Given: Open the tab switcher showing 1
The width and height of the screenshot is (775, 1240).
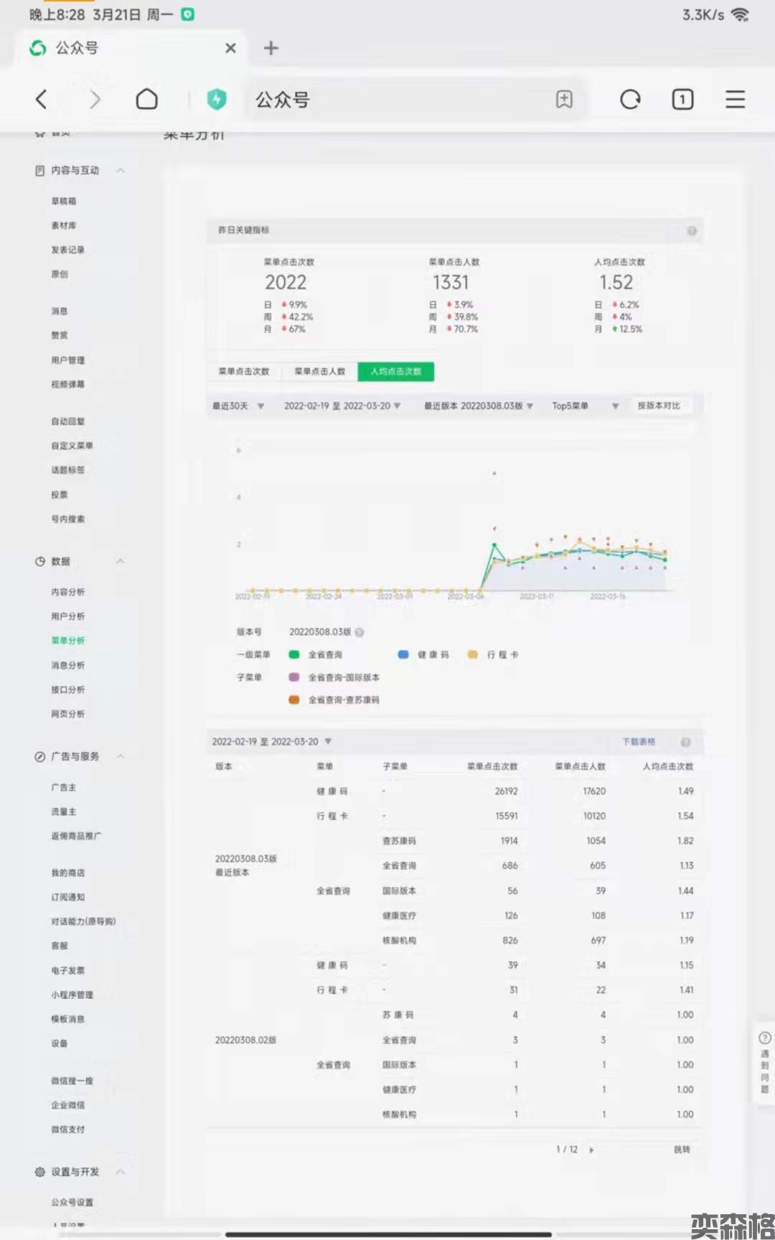Looking at the screenshot, I should [x=682, y=99].
